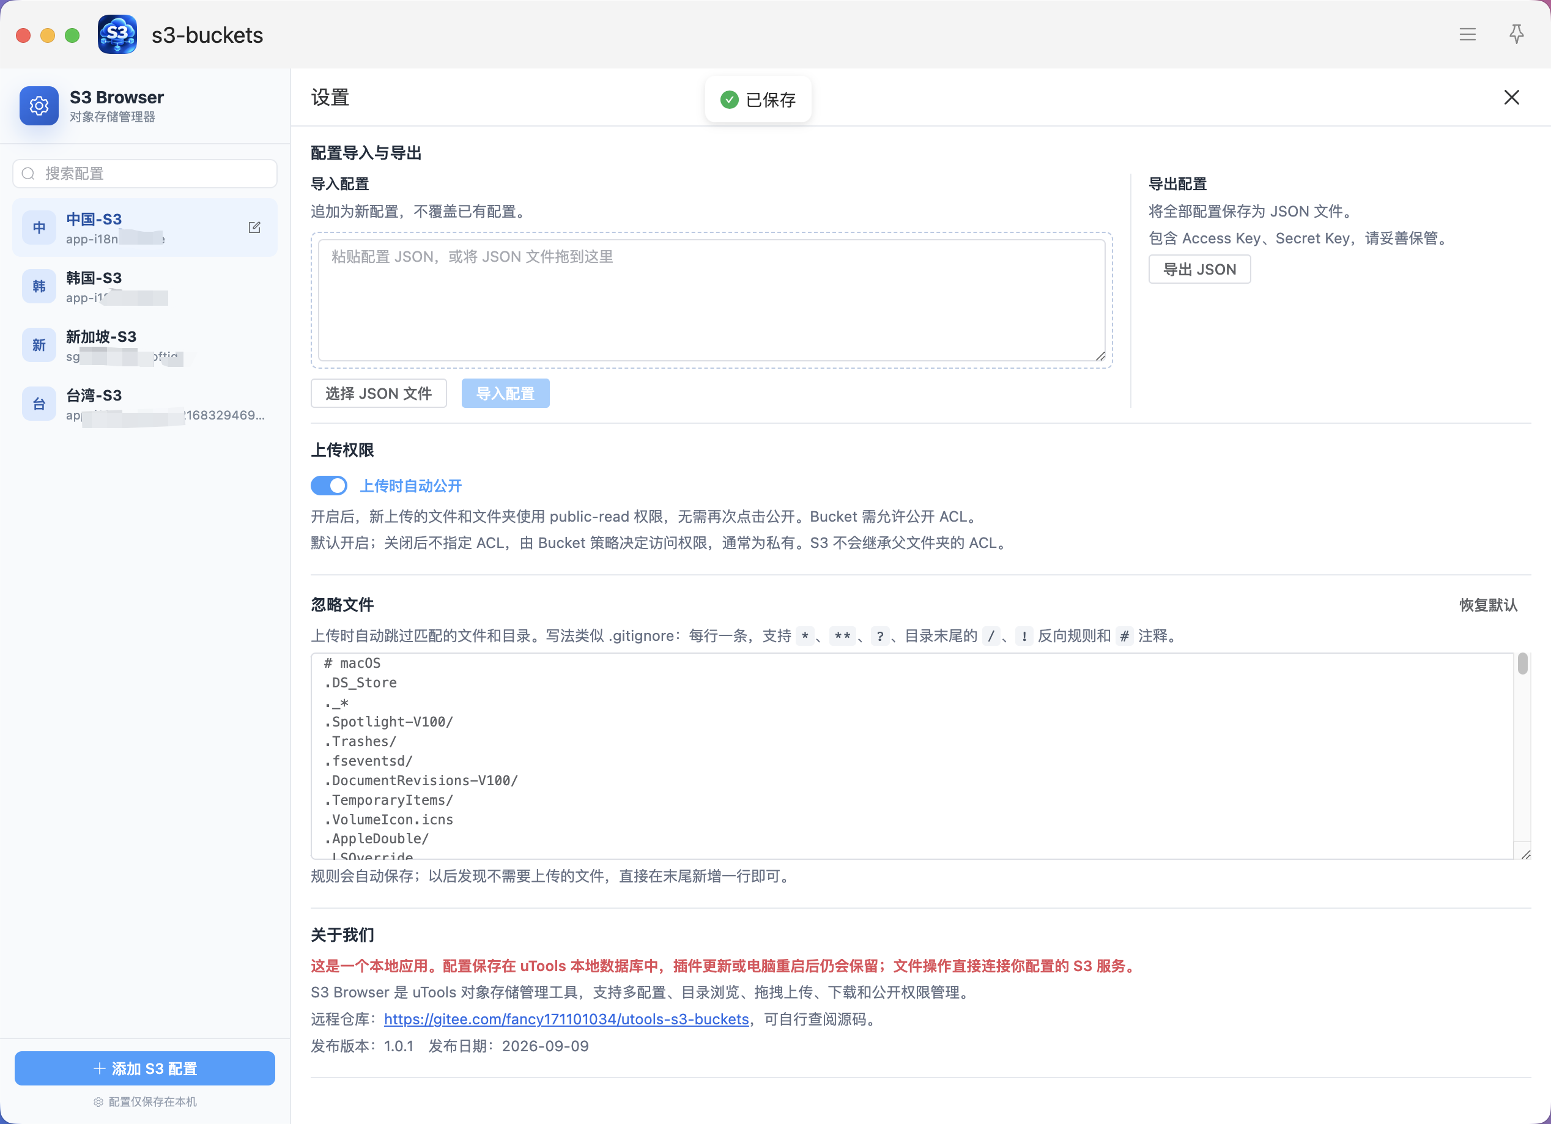Click the 韩 avatar badge

[x=39, y=286]
